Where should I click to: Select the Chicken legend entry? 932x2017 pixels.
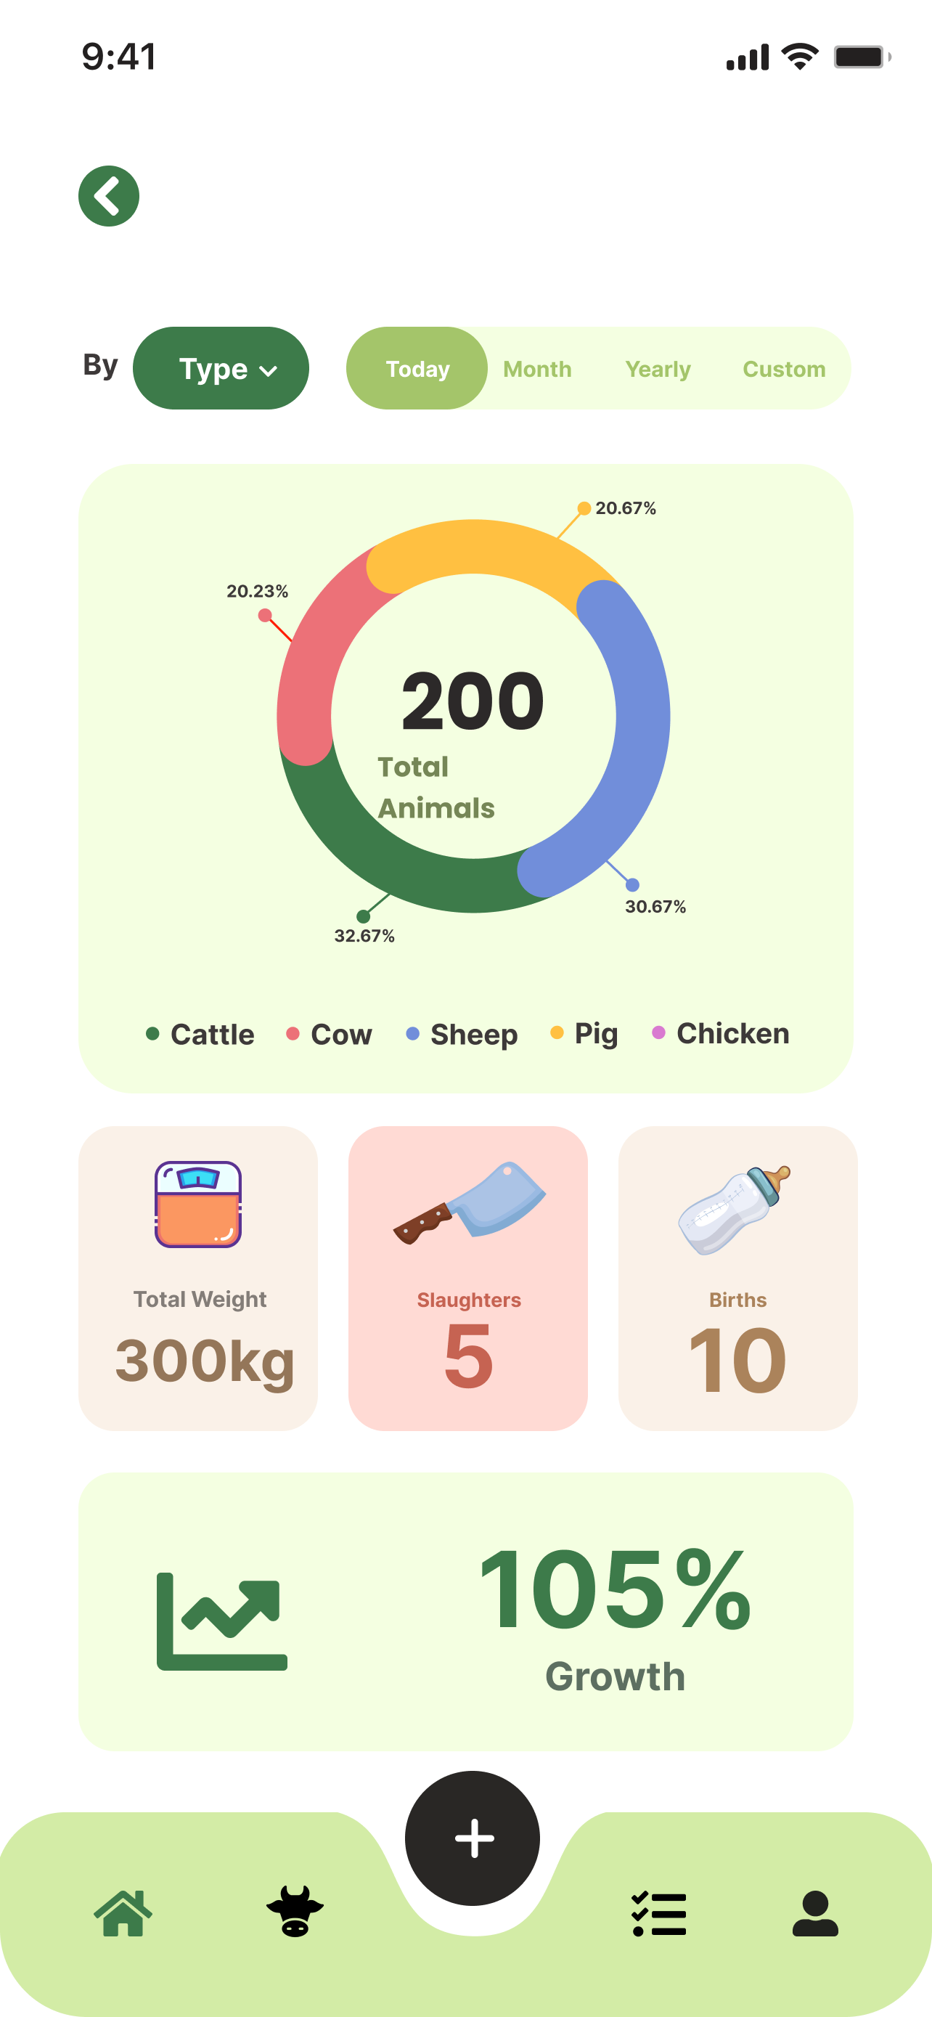pyautogui.click(x=721, y=1034)
